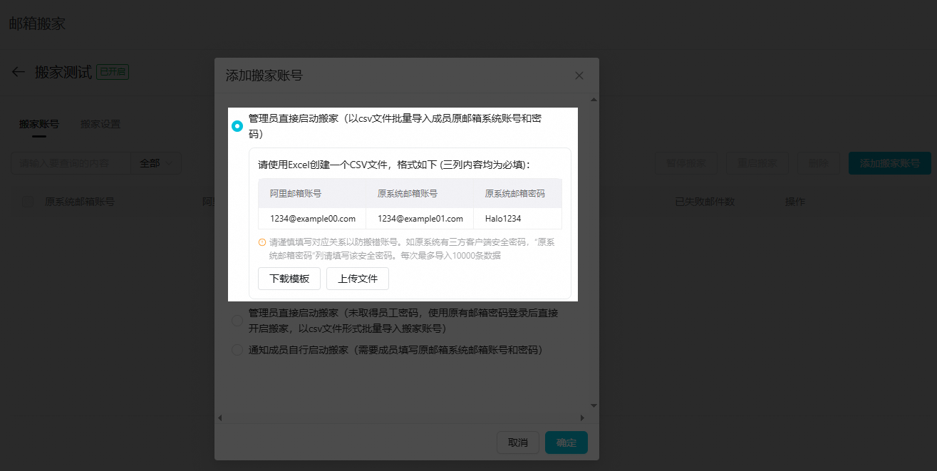Click the orange warning icon in hint text

[262, 242]
